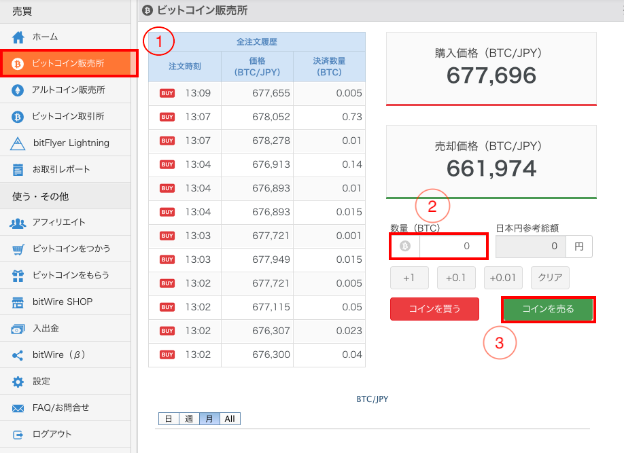Add 1 BTC with the +1 button

pyautogui.click(x=409, y=278)
